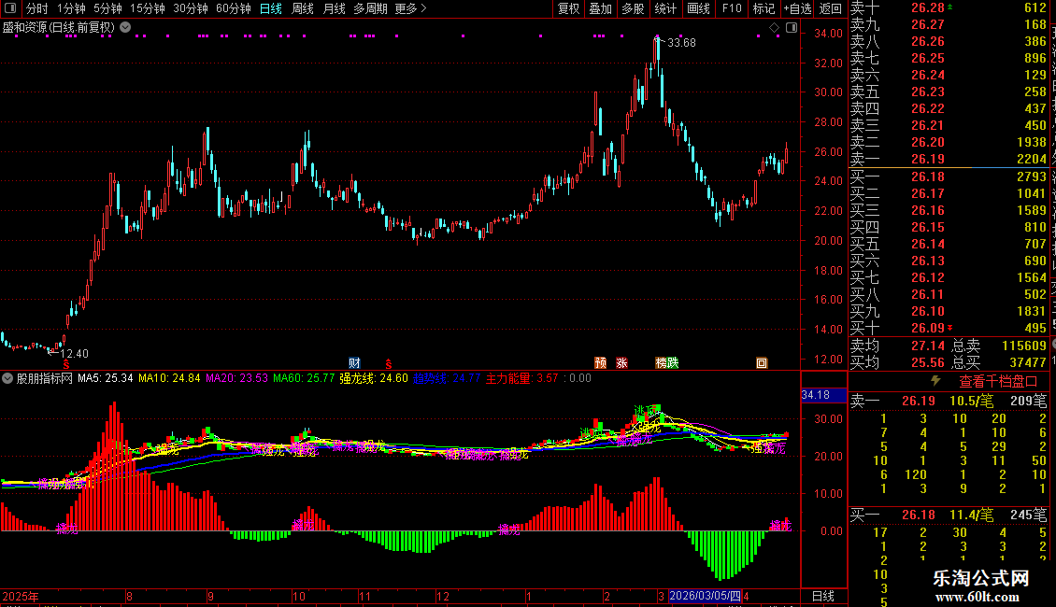Select the 日线 daily tab
The width and height of the screenshot is (1056, 607).
click(271, 8)
